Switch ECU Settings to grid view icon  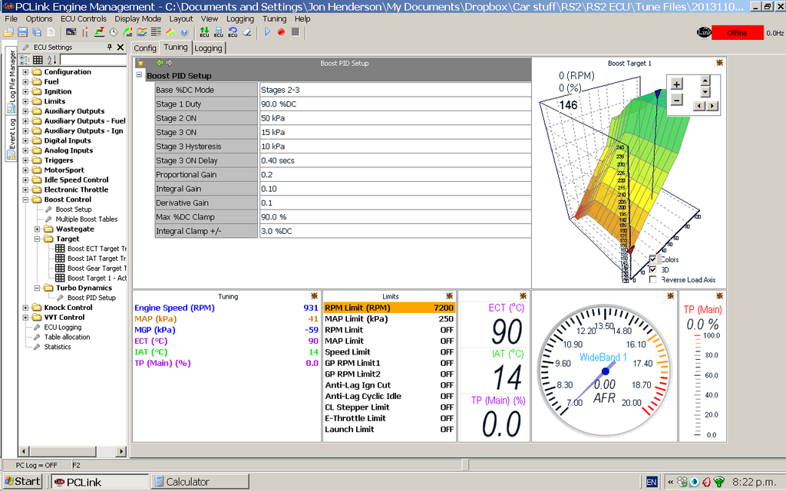pos(38,60)
